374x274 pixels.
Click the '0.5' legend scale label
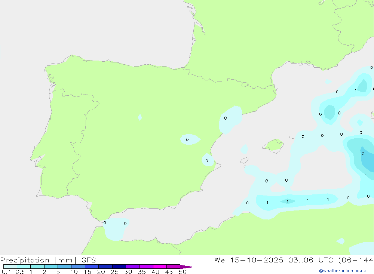(20, 272)
